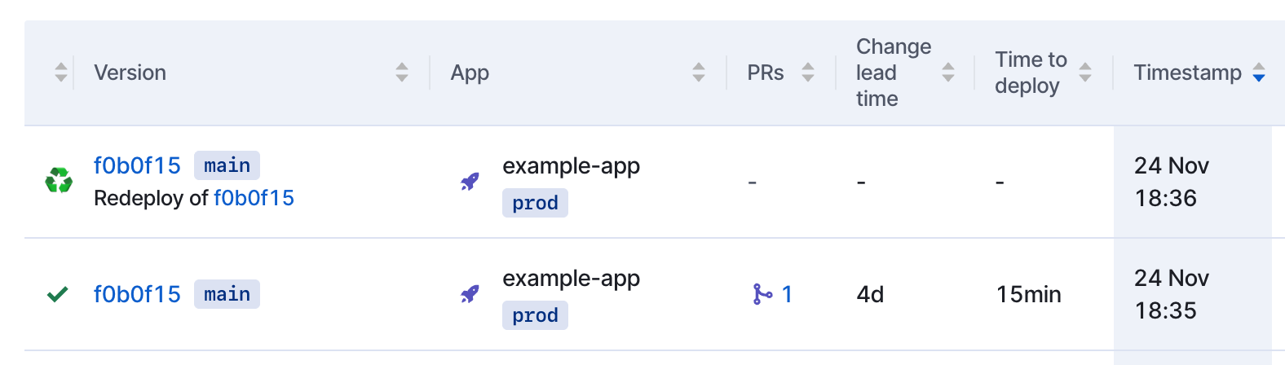Open version f0b0f15 in the redeploy row
Screen dimensions: 1285x365
pos(137,165)
